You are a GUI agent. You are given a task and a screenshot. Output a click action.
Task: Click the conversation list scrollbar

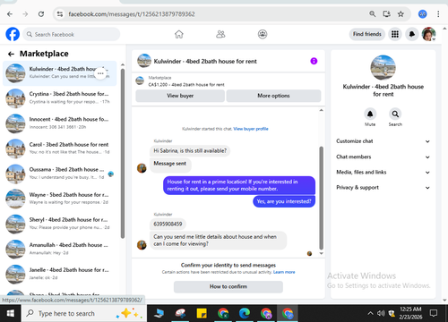(123, 154)
